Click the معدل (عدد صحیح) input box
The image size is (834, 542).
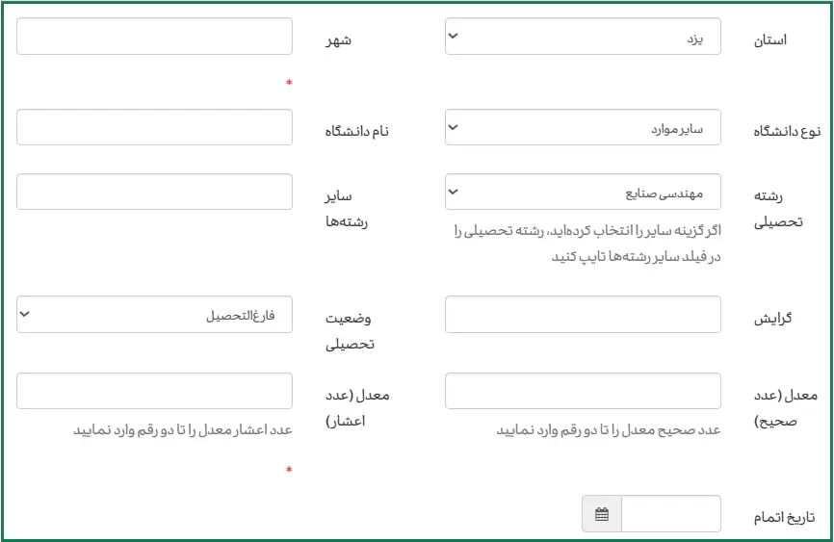tap(583, 391)
